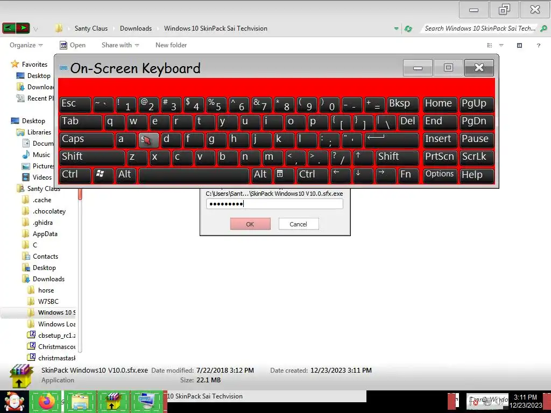
Task: Click the Tab key on the keyboard
Action: (81, 122)
